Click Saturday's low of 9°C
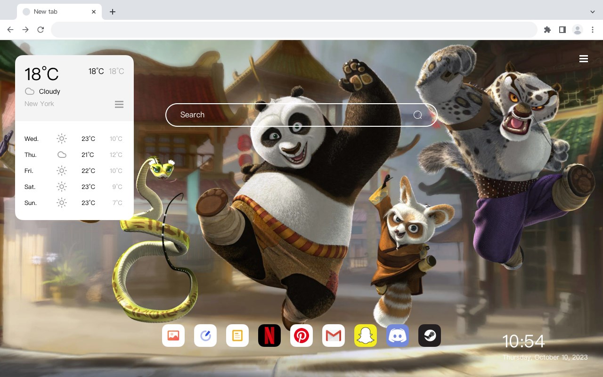 (117, 187)
